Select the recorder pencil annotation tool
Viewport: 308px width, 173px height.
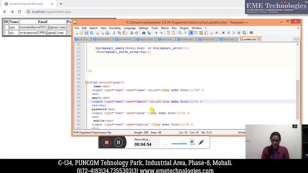201,142
